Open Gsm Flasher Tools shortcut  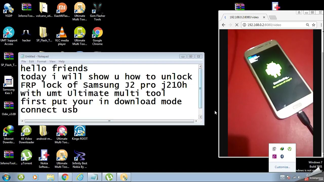pos(97,12)
